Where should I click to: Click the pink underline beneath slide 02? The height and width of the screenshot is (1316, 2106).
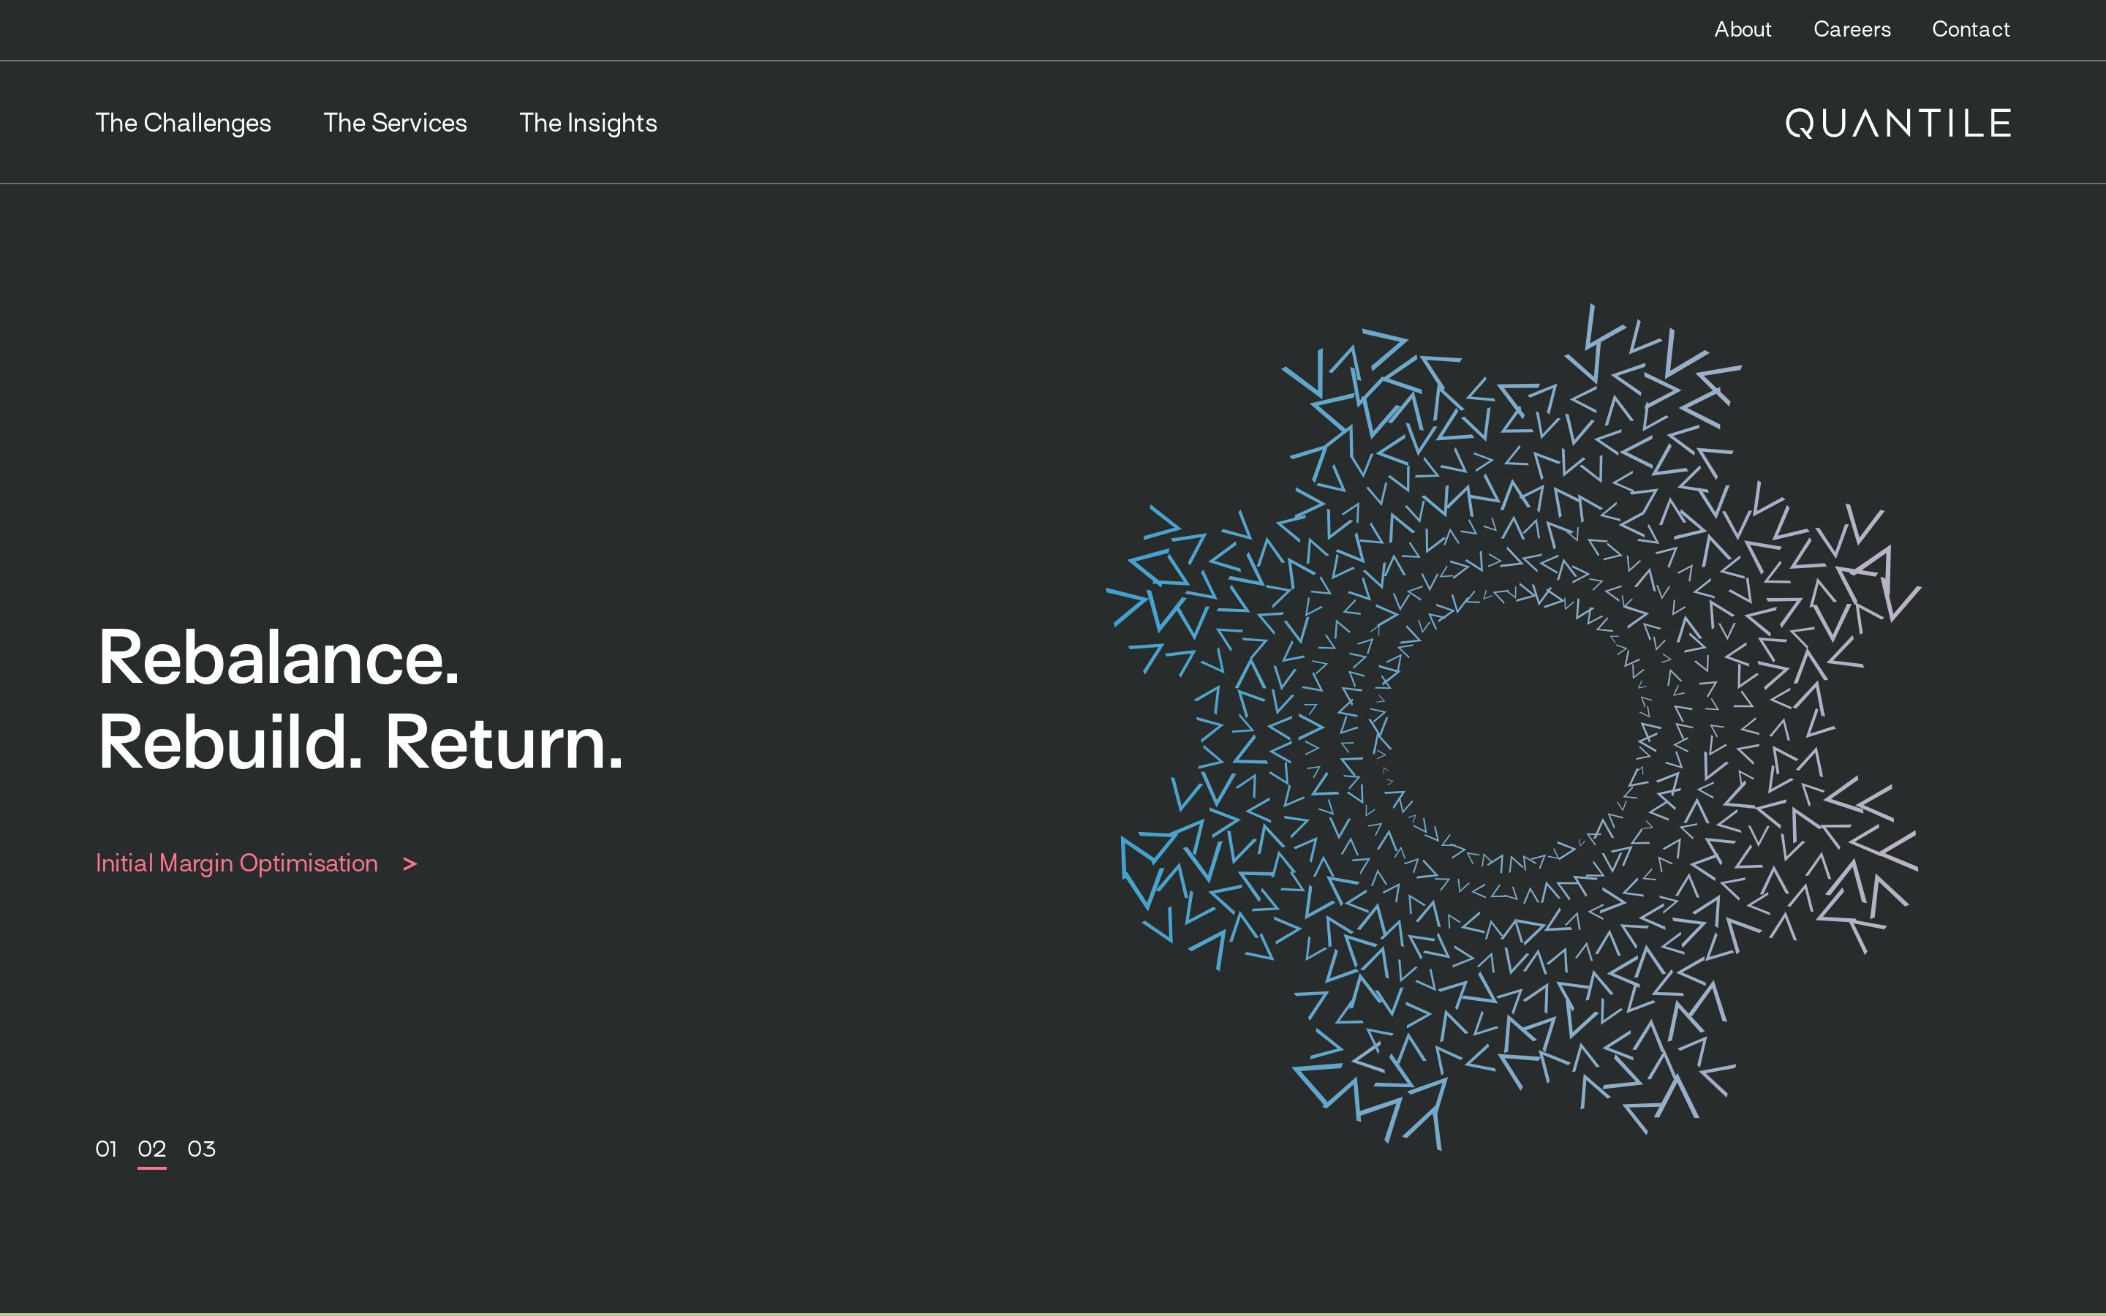(x=151, y=1168)
